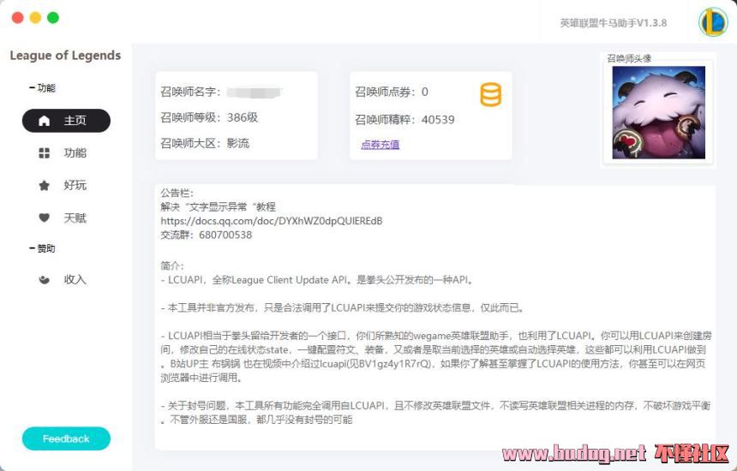Collapse the 功能 sidebar section header
737x471 pixels.
click(x=42, y=88)
